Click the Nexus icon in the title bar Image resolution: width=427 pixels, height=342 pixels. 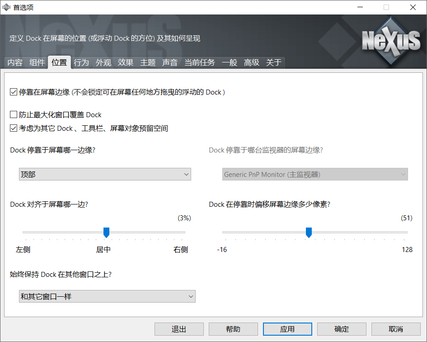tap(7, 7)
